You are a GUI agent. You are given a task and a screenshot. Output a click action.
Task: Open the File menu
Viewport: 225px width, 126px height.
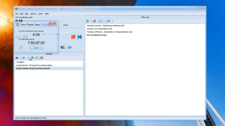tap(17, 14)
